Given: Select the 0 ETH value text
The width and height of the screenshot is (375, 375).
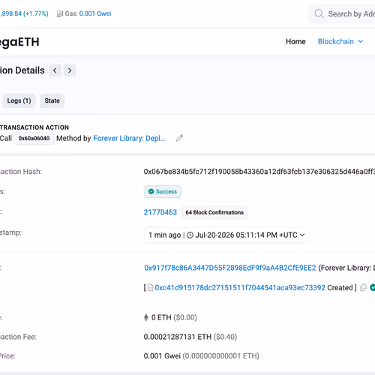Looking at the screenshot, I should [161, 317].
